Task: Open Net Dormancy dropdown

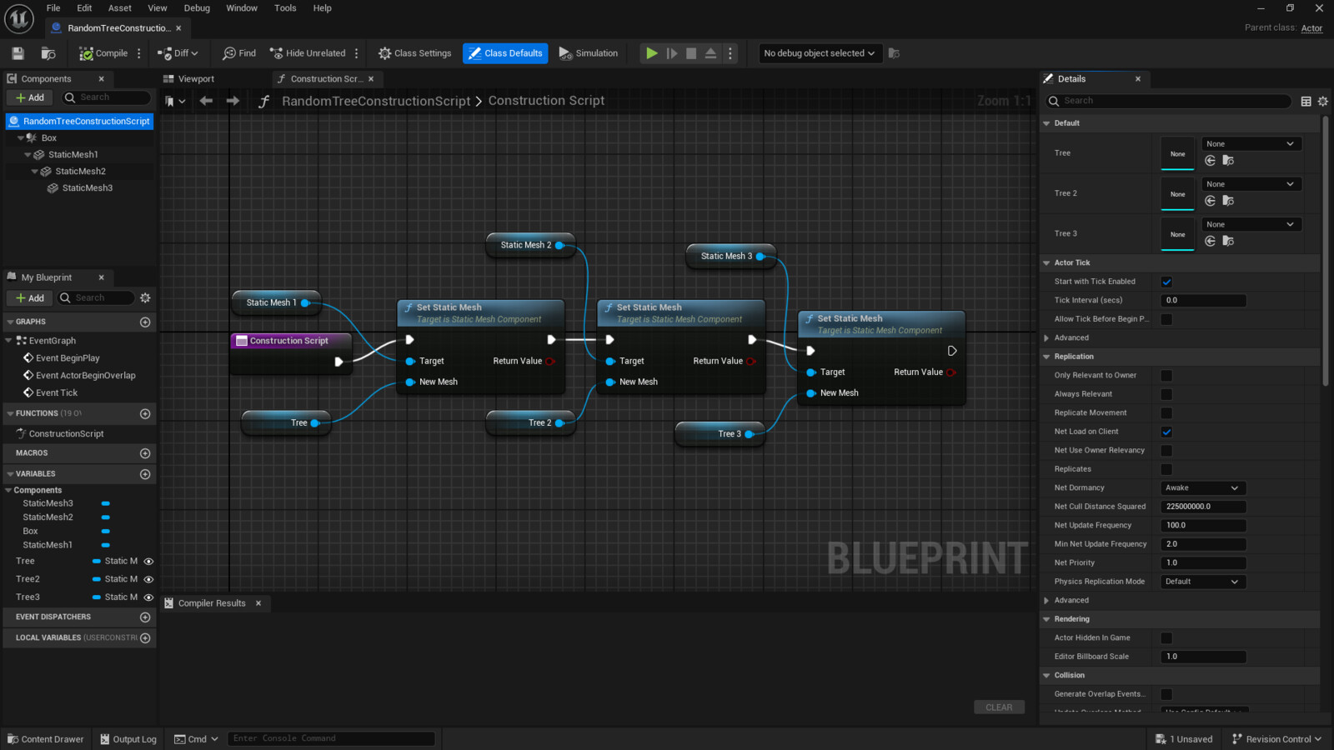Action: click(x=1203, y=488)
